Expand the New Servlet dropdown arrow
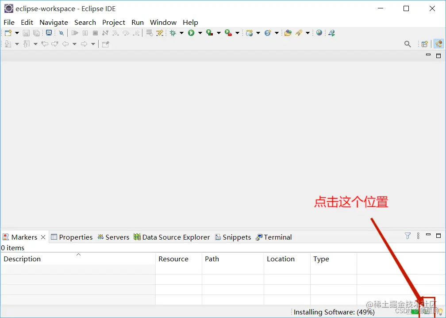Viewport: 446px width, 318px height. pyautogui.click(x=277, y=33)
